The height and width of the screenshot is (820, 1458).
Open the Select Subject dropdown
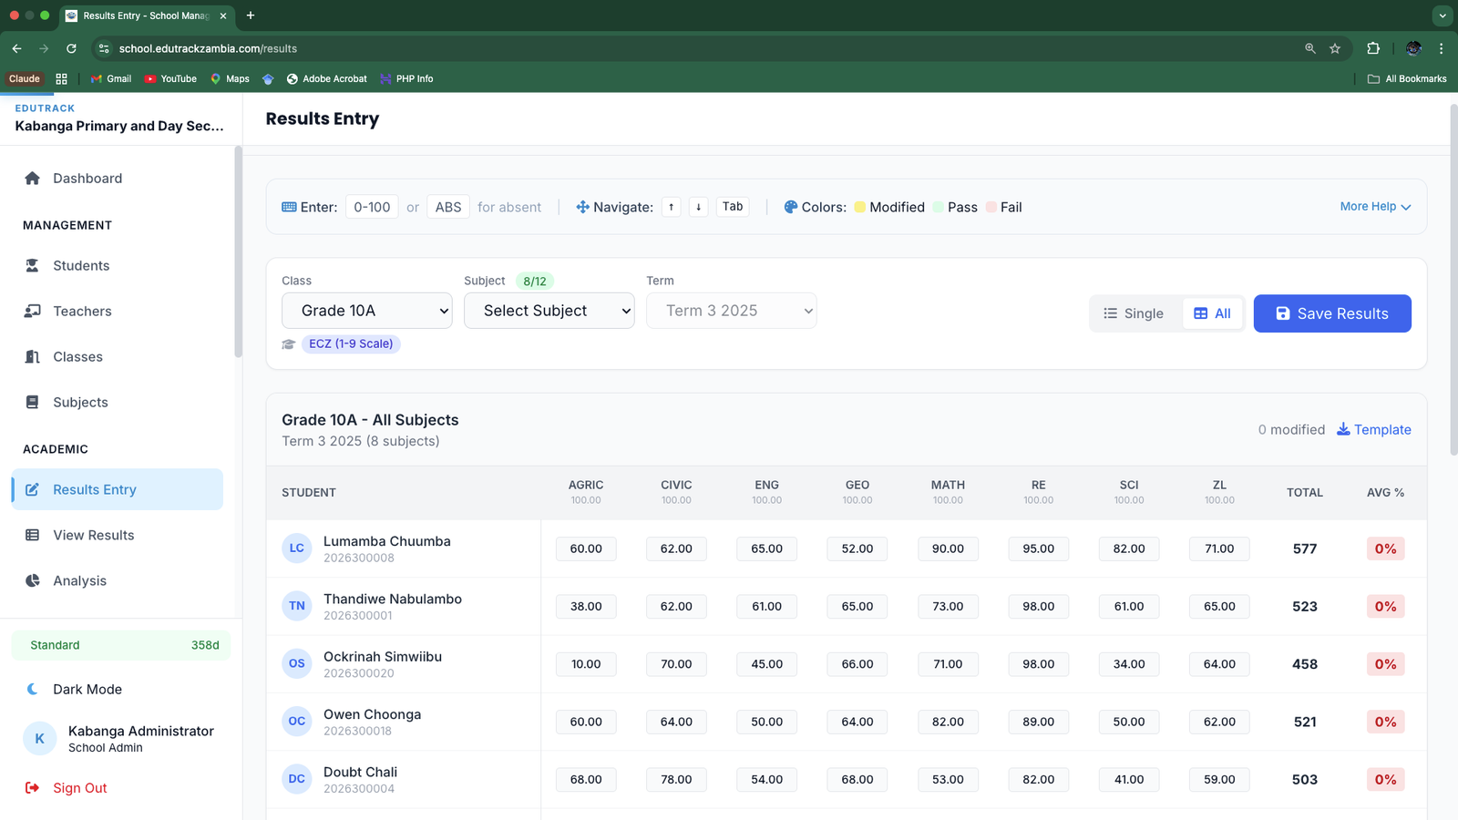coord(549,311)
